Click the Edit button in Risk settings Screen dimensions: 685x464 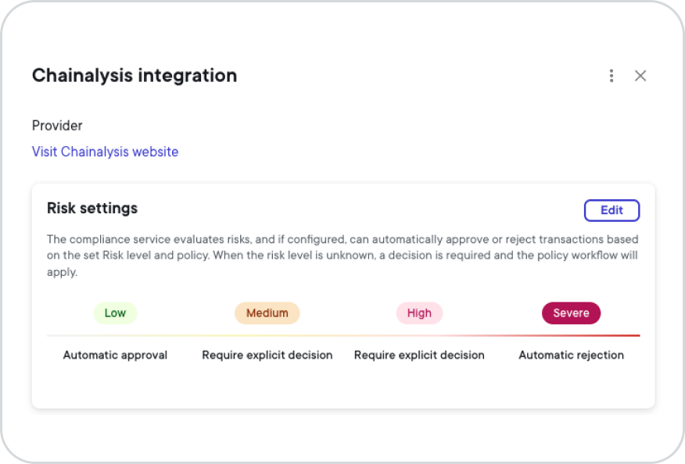611,210
